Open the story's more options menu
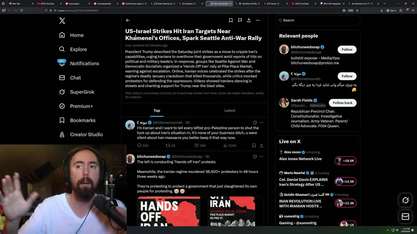This screenshot has height=234, width=417. tap(258, 20)
